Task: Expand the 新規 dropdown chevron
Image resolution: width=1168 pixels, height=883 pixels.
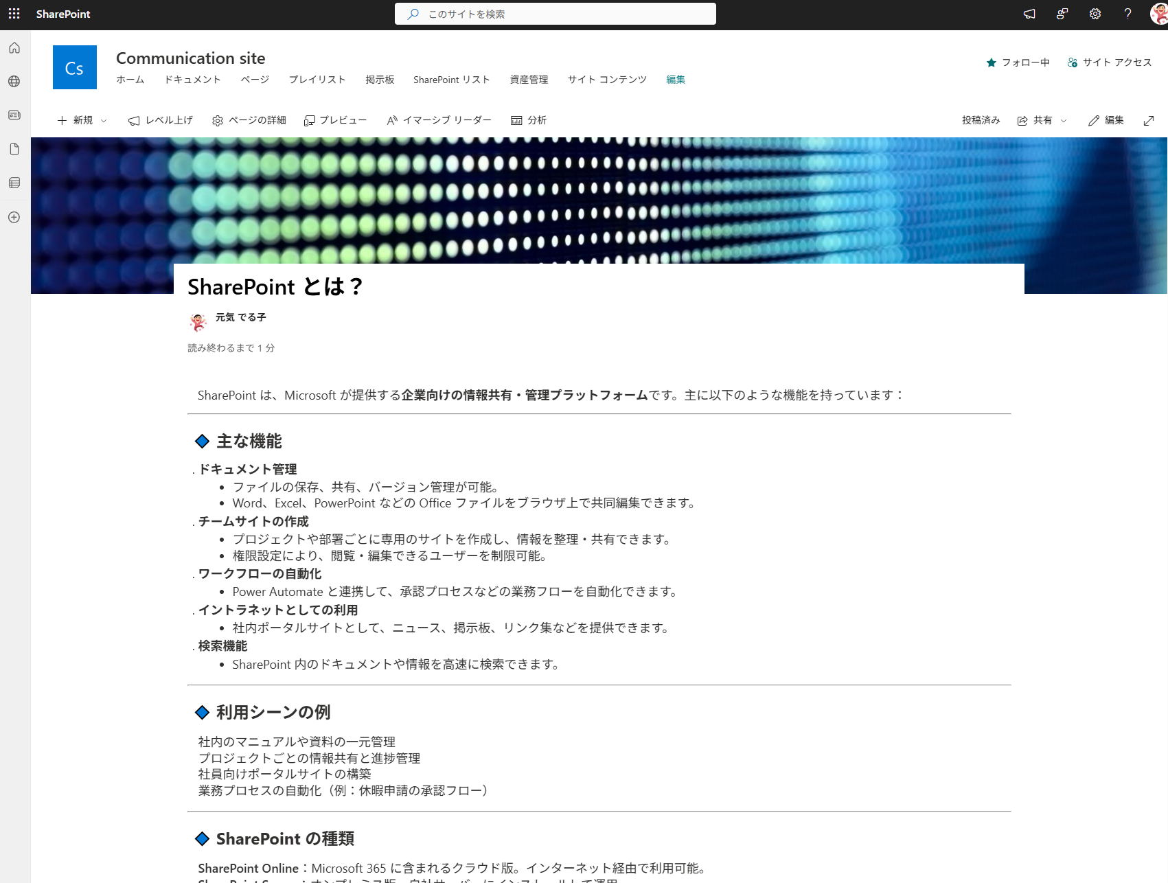Action: click(x=104, y=121)
